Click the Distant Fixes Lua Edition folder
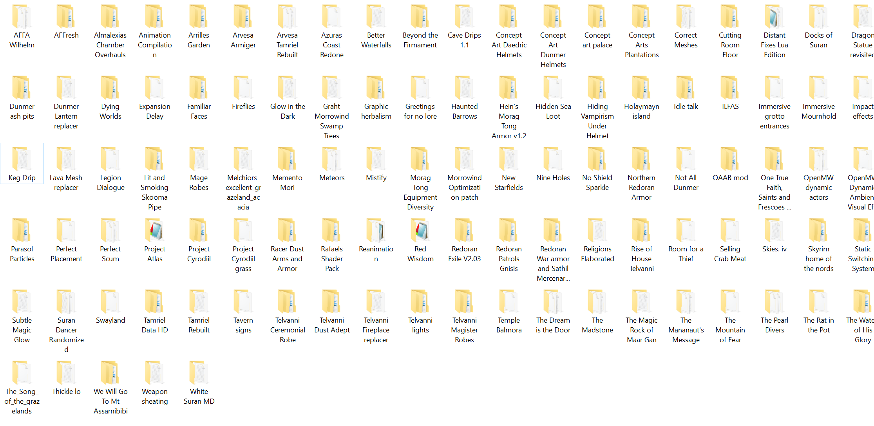 pyautogui.click(x=774, y=17)
